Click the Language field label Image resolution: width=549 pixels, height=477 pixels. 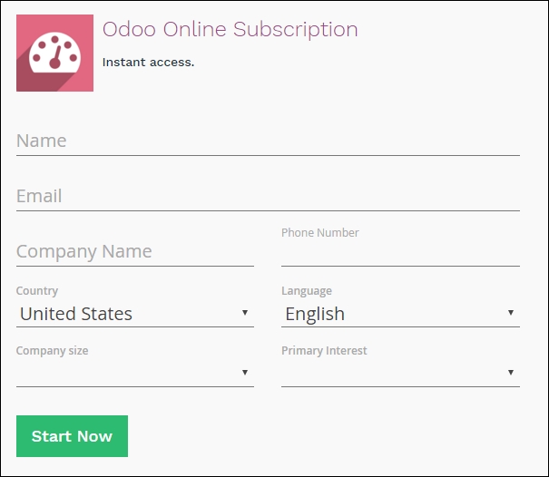pyautogui.click(x=307, y=291)
